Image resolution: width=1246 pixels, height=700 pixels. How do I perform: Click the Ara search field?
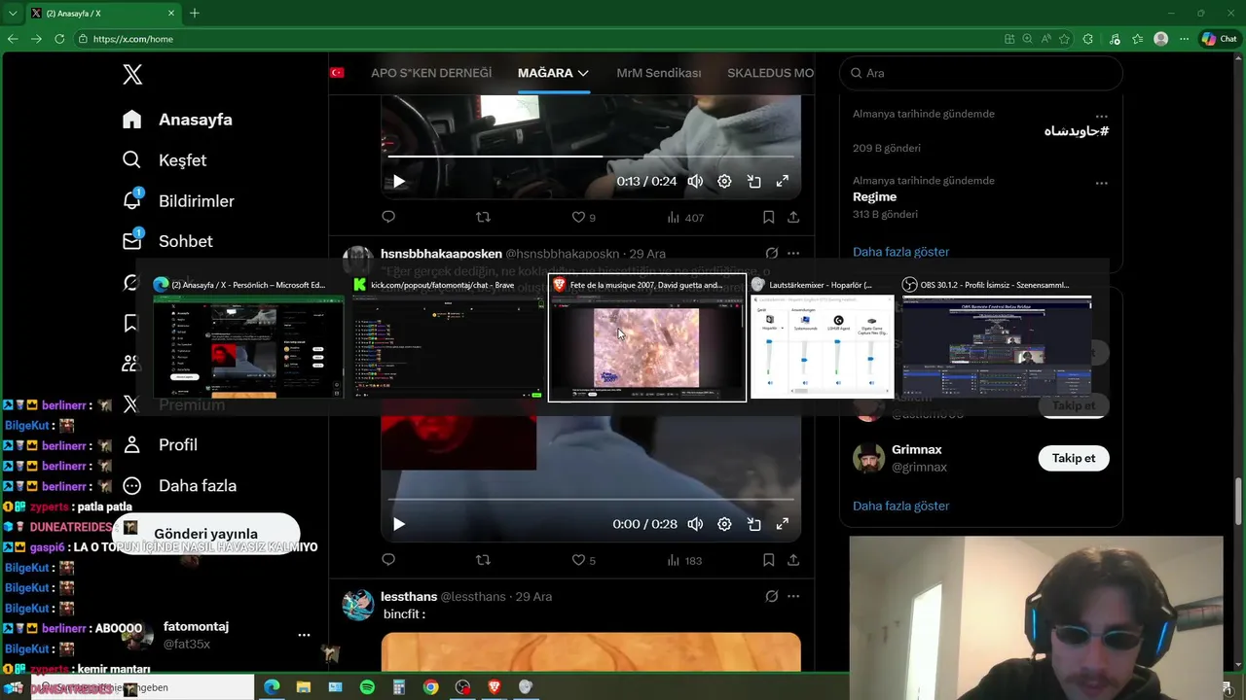click(981, 73)
